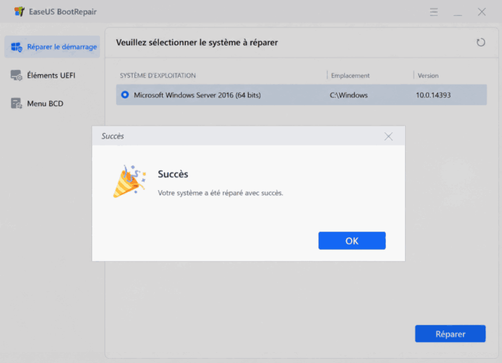Click Microsoft Windows Server 2016 (64 bits) text
This screenshot has height=363, width=502.
[x=197, y=95]
